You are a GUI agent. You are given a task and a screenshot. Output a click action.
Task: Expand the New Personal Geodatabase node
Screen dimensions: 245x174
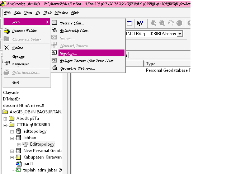coord(12,151)
